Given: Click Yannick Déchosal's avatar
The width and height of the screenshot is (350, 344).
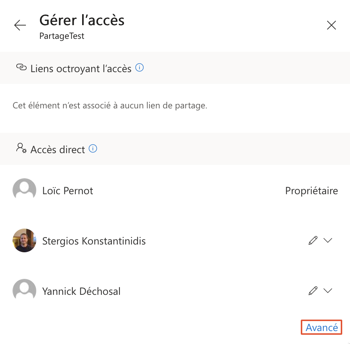Looking at the screenshot, I should pos(24,291).
